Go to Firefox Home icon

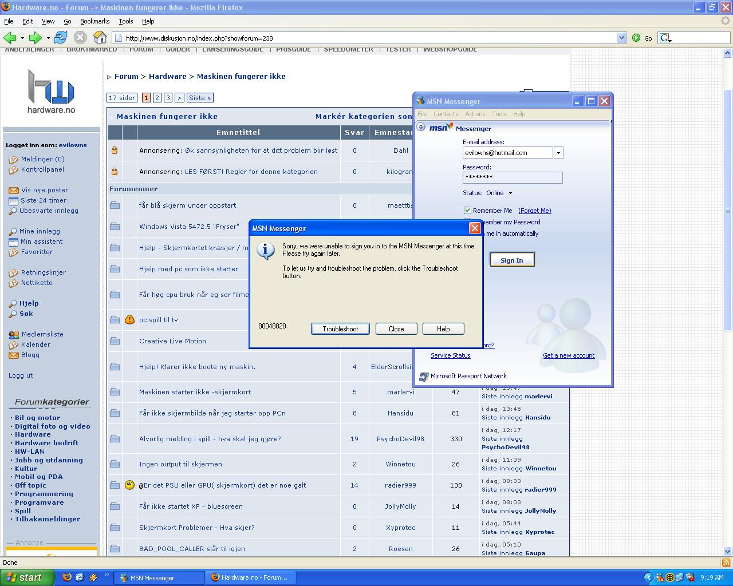pos(100,38)
